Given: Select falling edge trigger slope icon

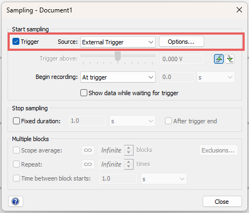Looking at the screenshot, I should click(230, 59).
